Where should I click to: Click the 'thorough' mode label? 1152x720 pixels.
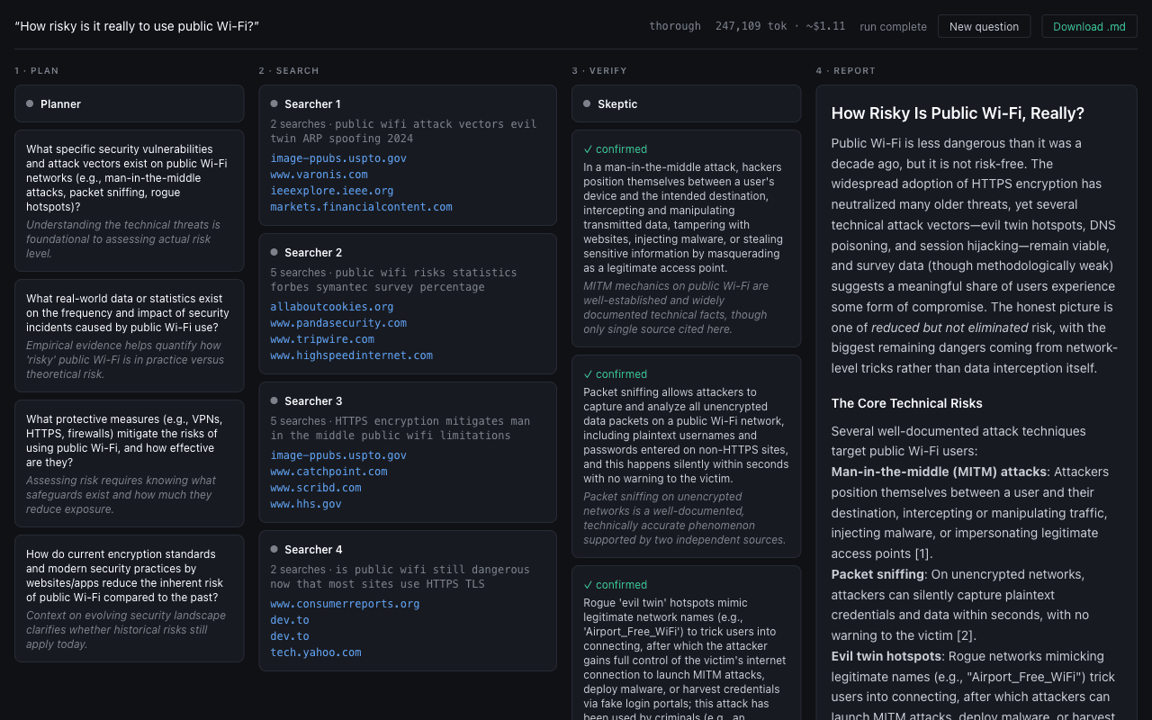coord(675,26)
